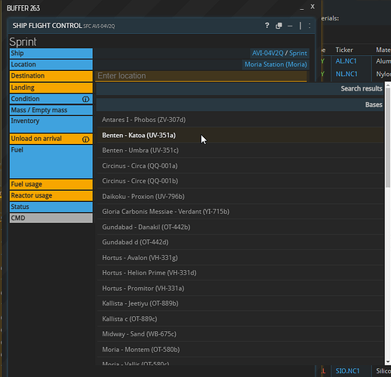Minimize the Ship Flight Control tile header
391x377 pixels.
290,26
